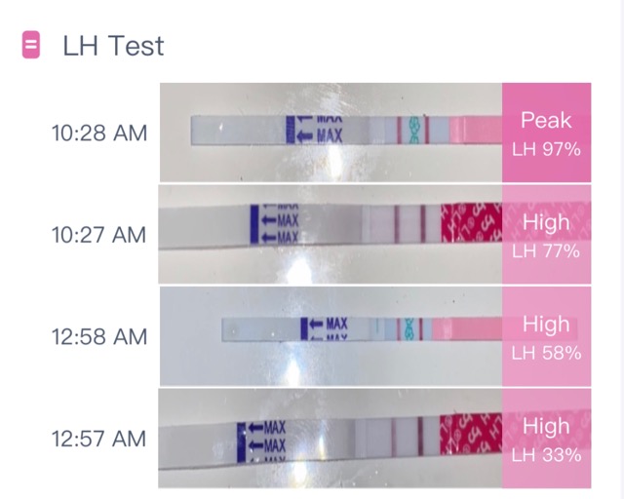Click the blue MAX arrows on the 12:57 strip
This screenshot has height=499, width=624.
pos(261,442)
